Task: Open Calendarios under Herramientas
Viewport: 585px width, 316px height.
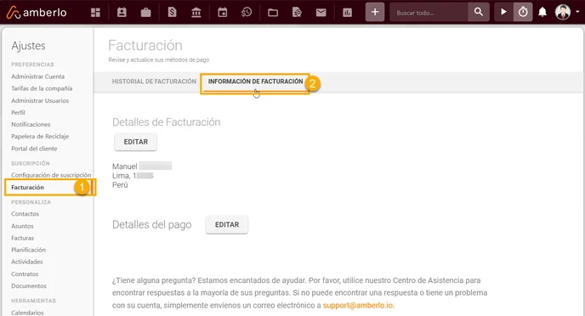Action: (x=27, y=313)
